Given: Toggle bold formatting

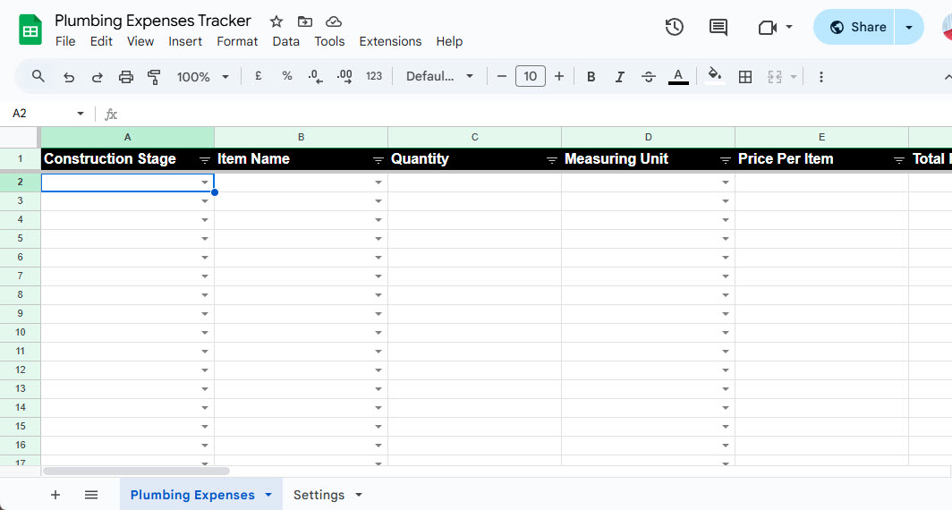Looking at the screenshot, I should (x=591, y=77).
